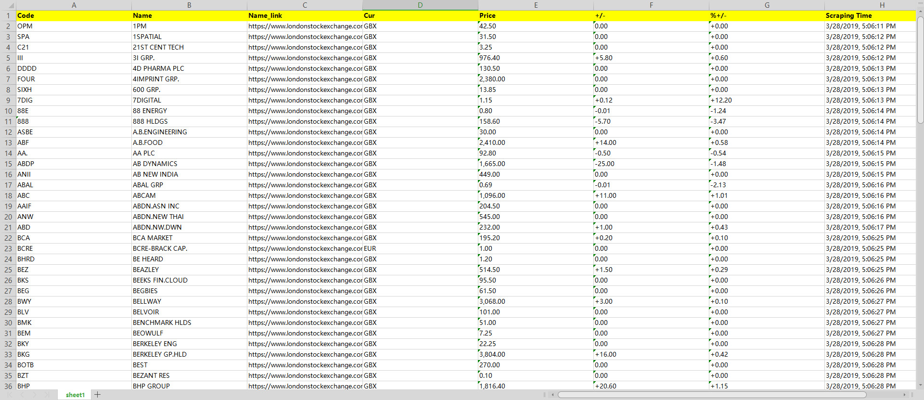The image size is (924, 400).
Task: Select cell containing 'BCRE-BRACK CAP.'
Action: point(189,248)
